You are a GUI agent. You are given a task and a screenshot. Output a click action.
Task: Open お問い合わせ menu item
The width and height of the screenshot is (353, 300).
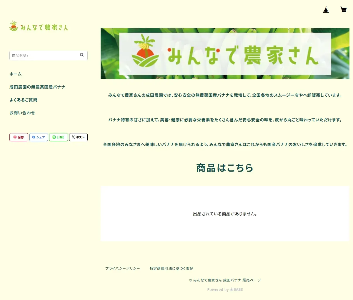(x=22, y=113)
